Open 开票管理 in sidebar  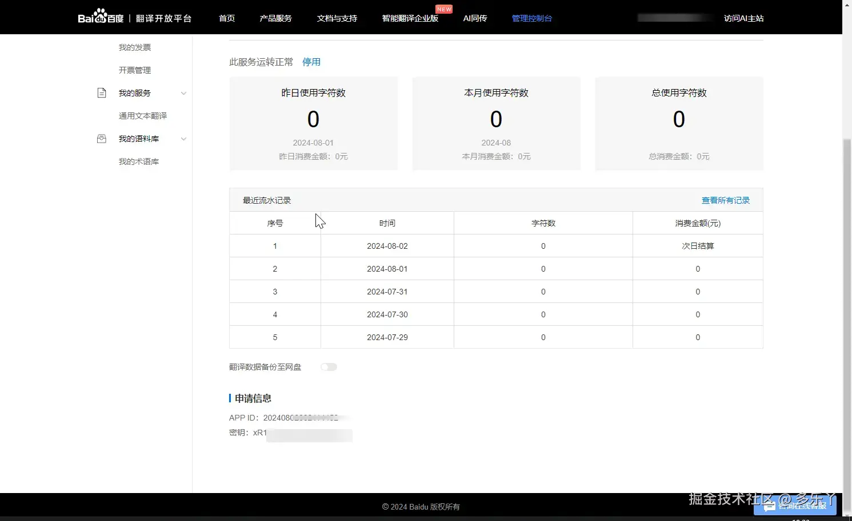pyautogui.click(x=135, y=70)
